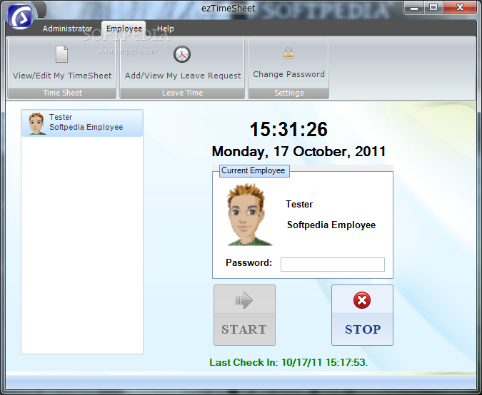Click the Last Check In status text

288,362
